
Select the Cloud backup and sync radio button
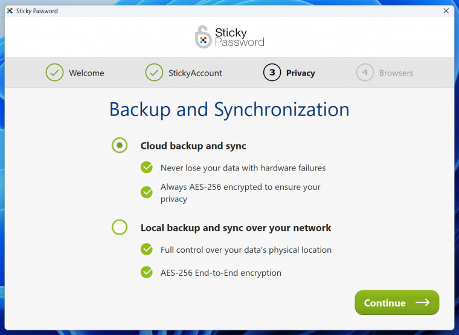pos(120,145)
